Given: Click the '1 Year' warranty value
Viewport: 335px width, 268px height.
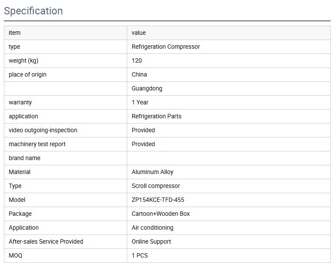Looking at the screenshot, I should click(x=140, y=102).
